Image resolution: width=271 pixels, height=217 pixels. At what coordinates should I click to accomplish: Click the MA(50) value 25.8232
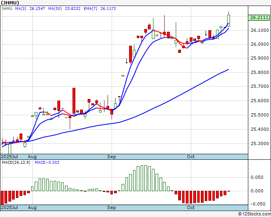tap(73, 9)
